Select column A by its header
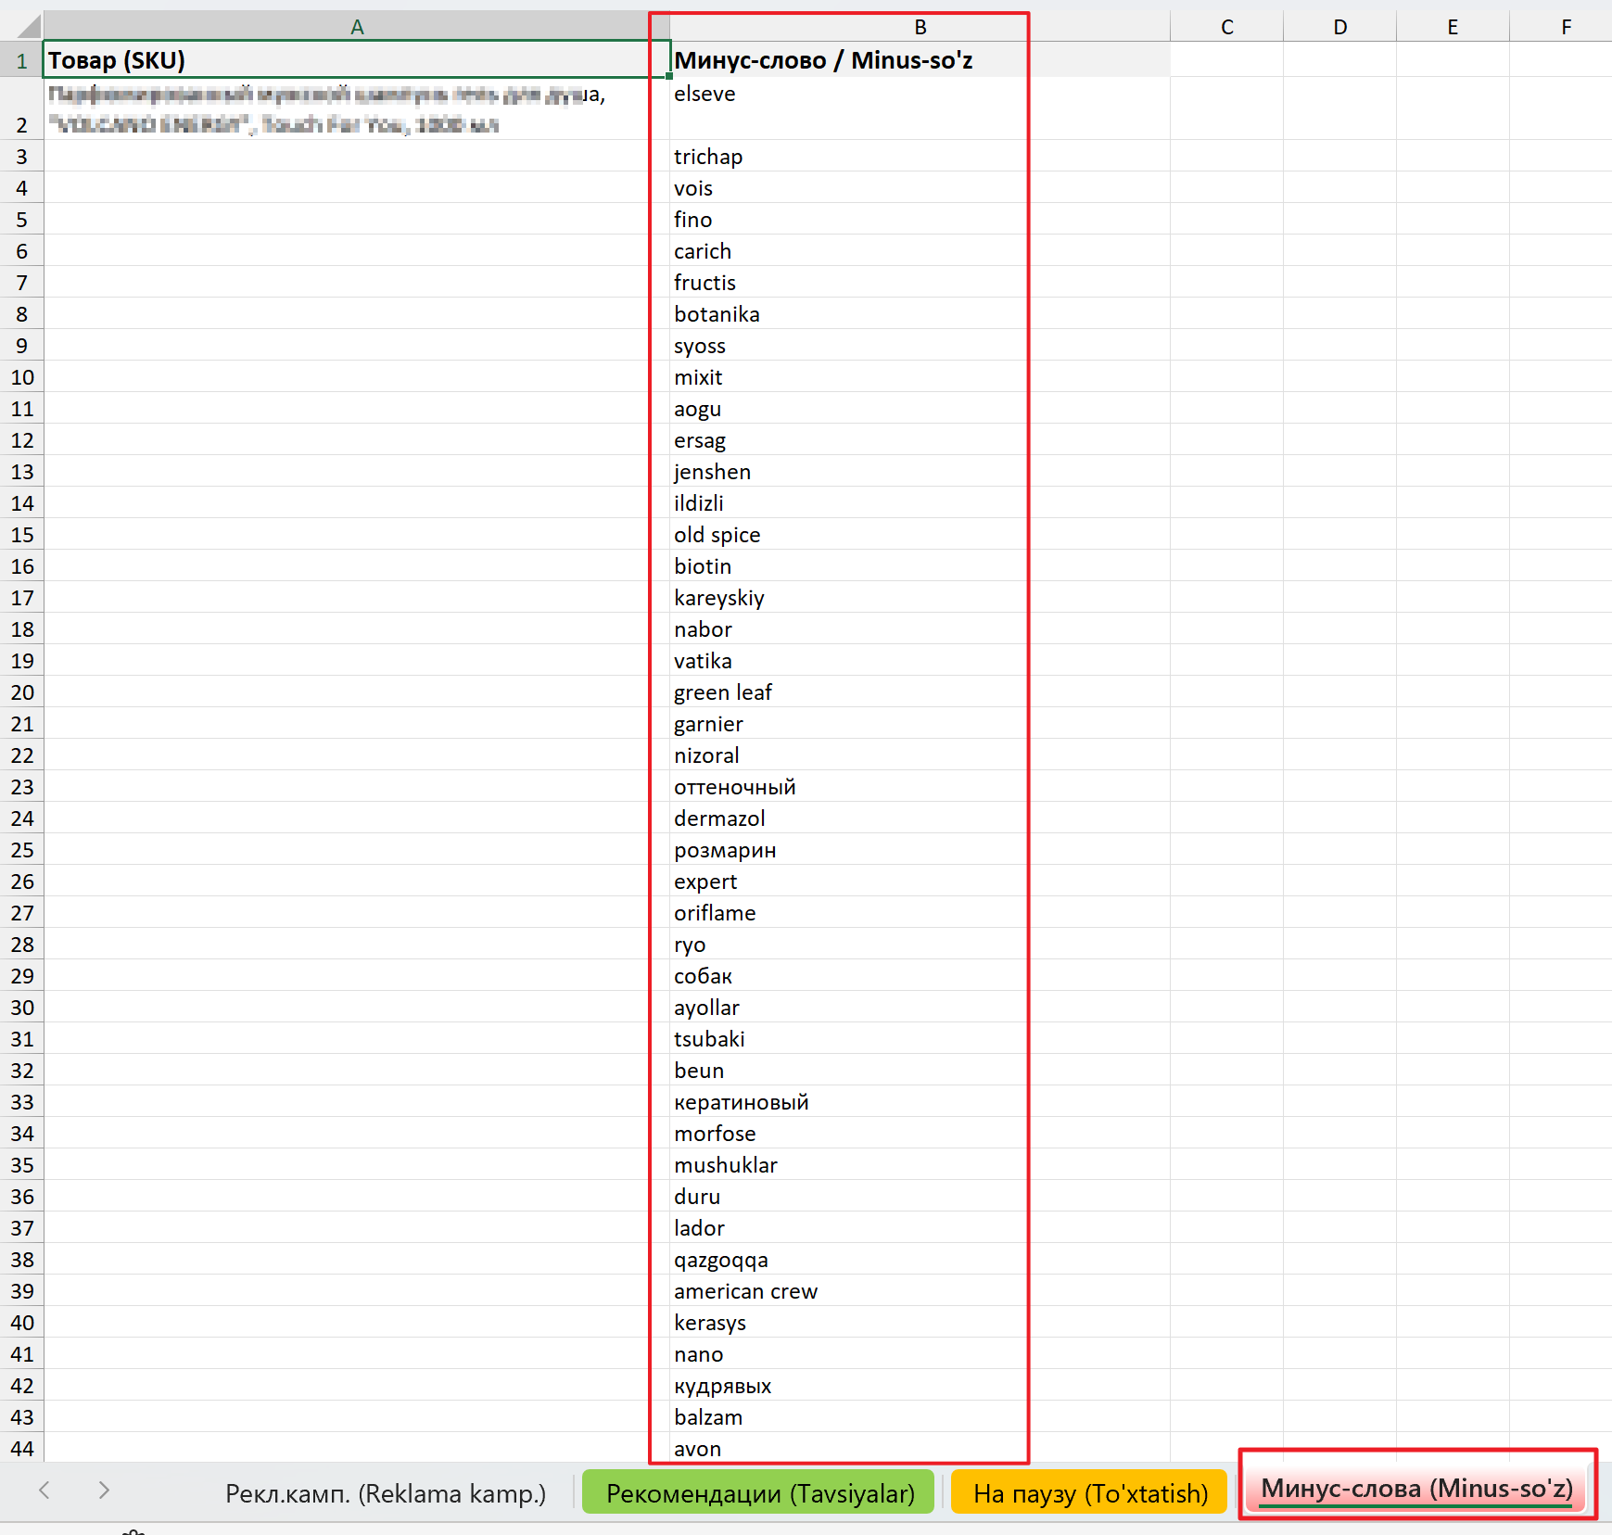The image size is (1612, 1535). pos(357,27)
